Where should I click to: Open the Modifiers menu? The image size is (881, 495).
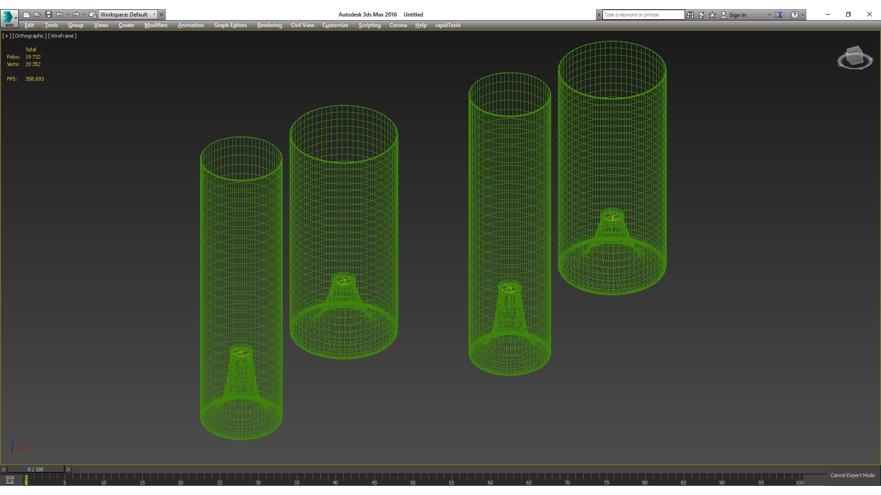(x=156, y=25)
